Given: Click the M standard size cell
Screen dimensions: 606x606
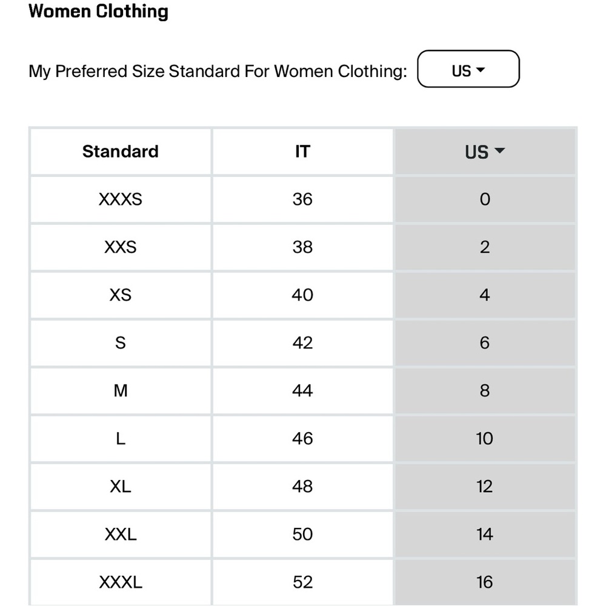Looking at the screenshot, I should coord(121,391).
